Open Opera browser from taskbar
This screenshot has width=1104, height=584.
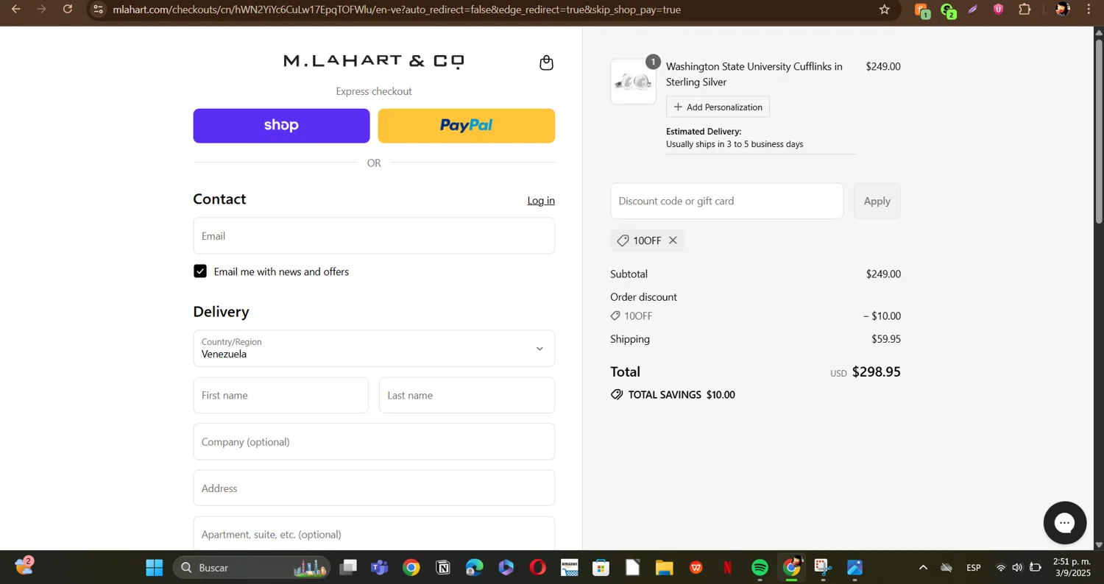[x=538, y=568]
